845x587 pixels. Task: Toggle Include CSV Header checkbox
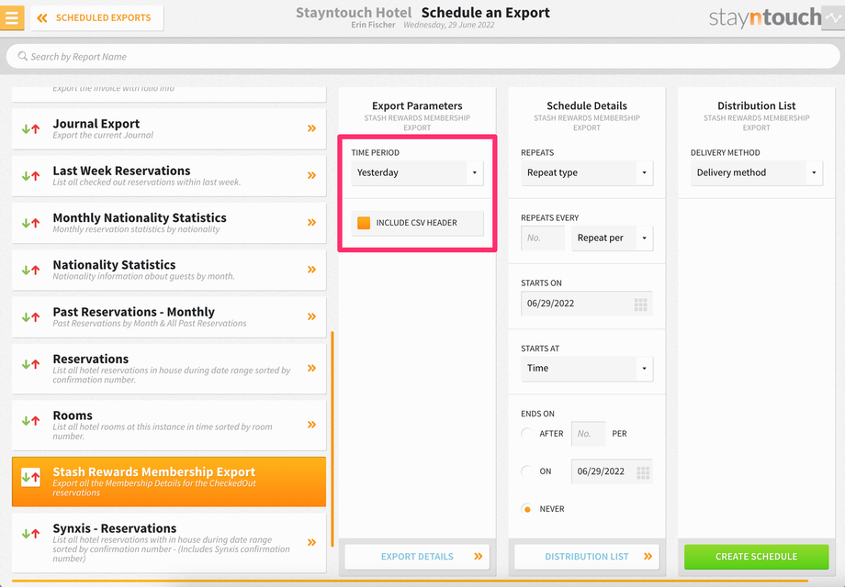(x=364, y=223)
